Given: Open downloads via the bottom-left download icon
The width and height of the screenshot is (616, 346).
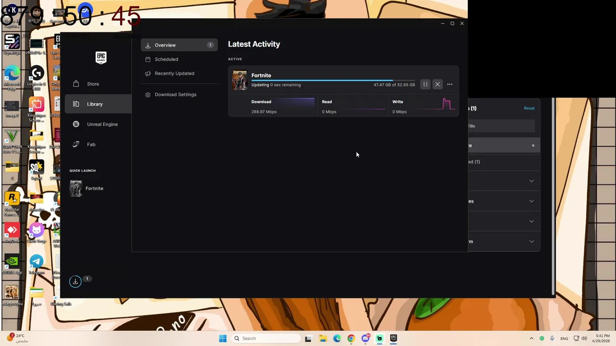Looking at the screenshot, I should click(x=76, y=282).
